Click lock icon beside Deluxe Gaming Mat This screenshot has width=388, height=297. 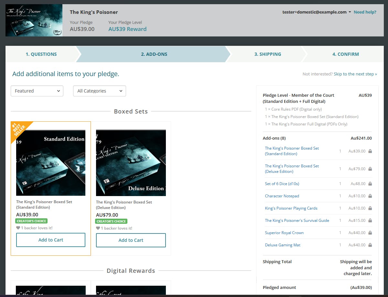tap(370, 245)
